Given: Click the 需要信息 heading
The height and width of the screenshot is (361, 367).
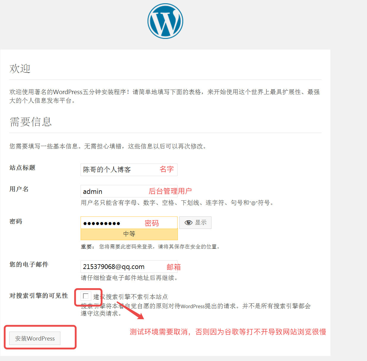Looking at the screenshot, I should click(x=31, y=122).
